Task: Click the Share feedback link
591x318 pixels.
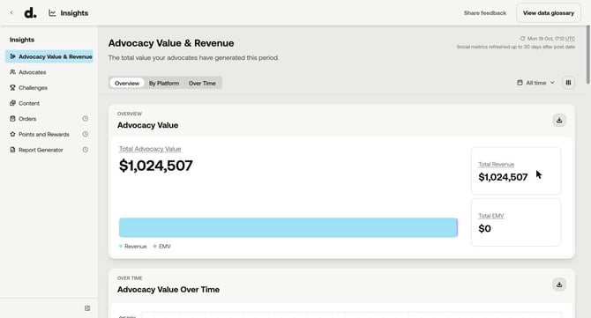Action: (x=485, y=13)
